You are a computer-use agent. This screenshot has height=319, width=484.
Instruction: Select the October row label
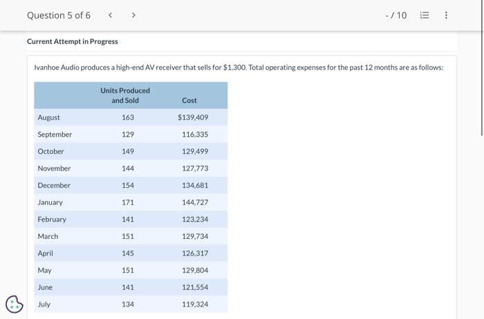coord(50,151)
